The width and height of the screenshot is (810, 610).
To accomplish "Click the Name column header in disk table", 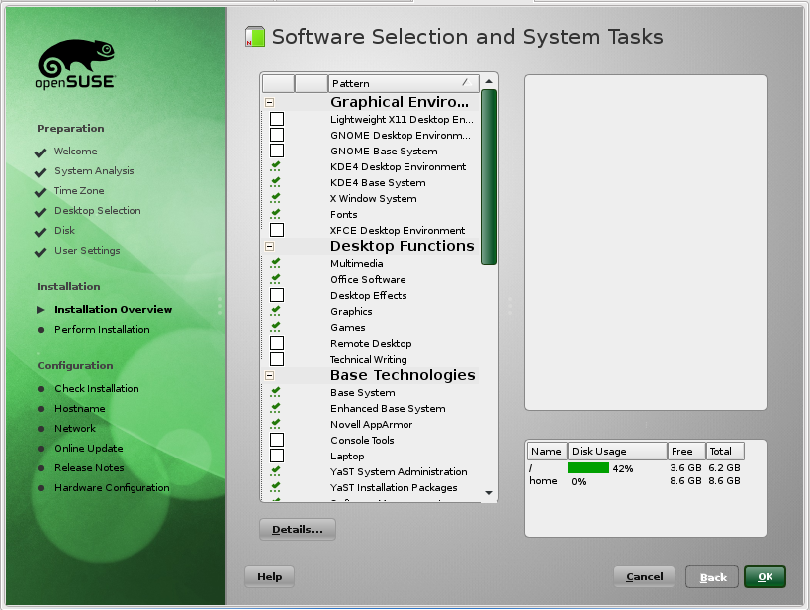I will [x=547, y=451].
